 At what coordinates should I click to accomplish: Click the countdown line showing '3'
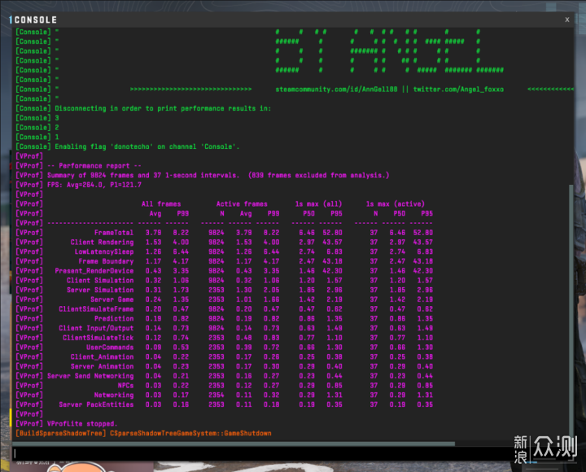[57, 118]
